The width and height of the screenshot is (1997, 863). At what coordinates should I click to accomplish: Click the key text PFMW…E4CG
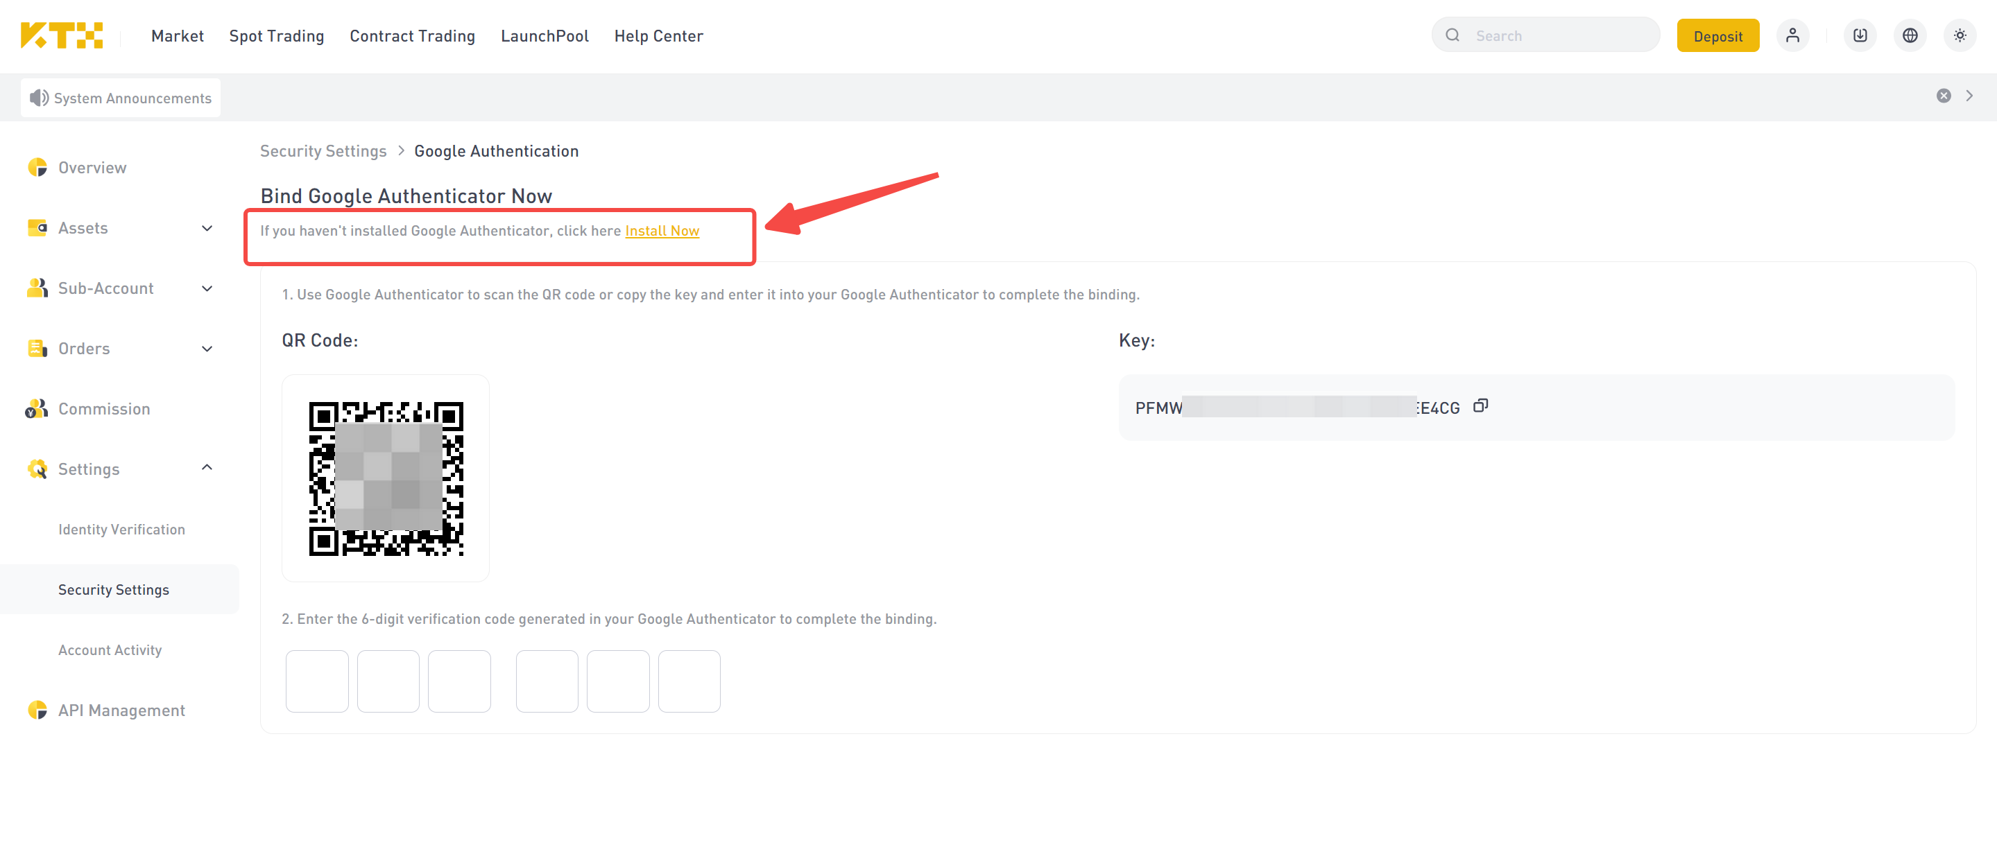(x=1297, y=408)
